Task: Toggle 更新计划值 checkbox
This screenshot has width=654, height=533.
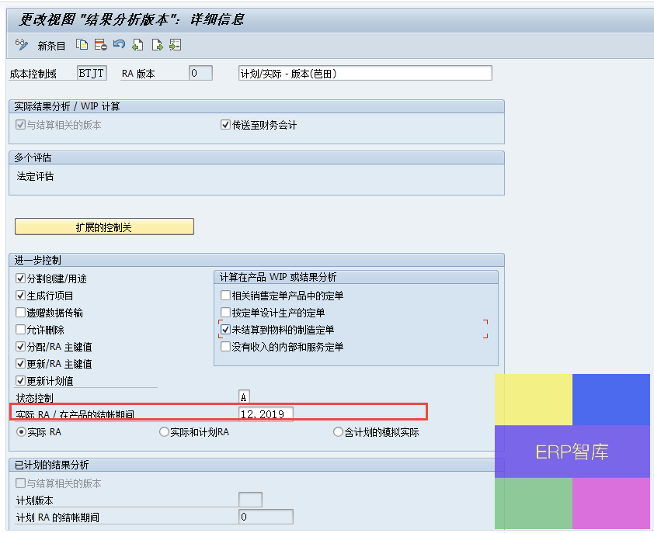Action: point(20,381)
